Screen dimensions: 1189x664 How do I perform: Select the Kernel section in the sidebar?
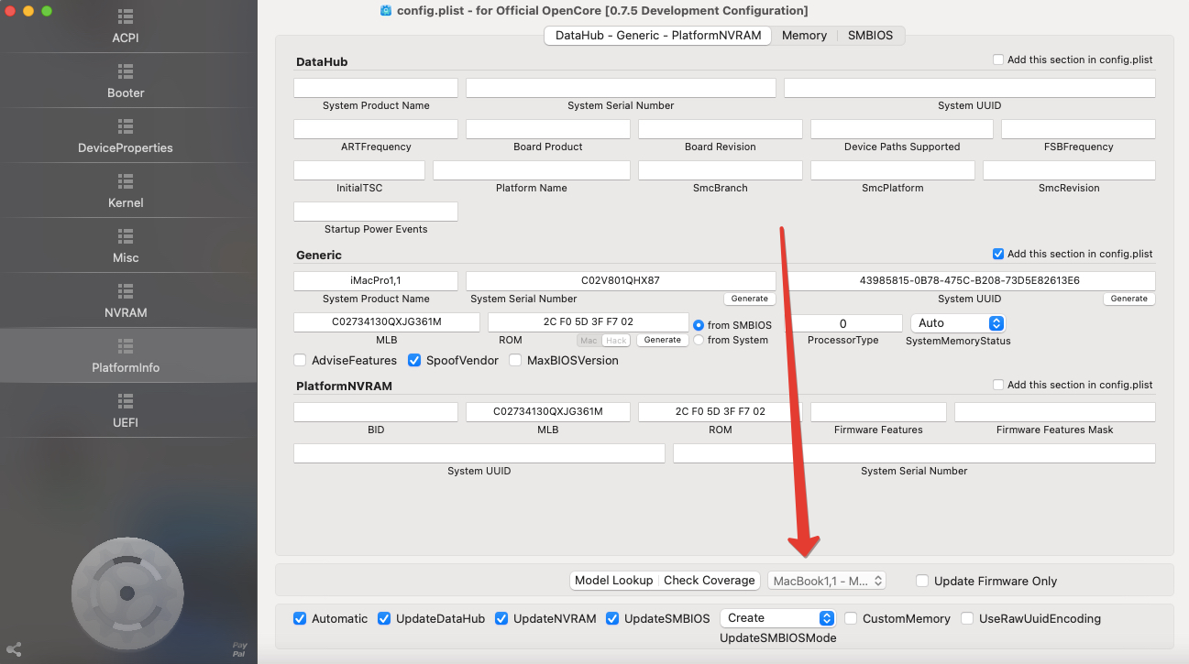tap(126, 191)
